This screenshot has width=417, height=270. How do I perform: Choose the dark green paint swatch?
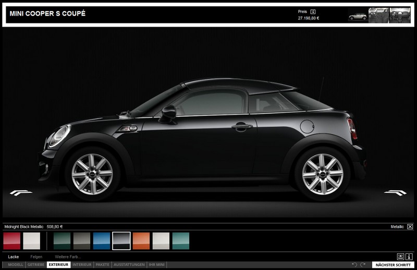[x=62, y=241]
